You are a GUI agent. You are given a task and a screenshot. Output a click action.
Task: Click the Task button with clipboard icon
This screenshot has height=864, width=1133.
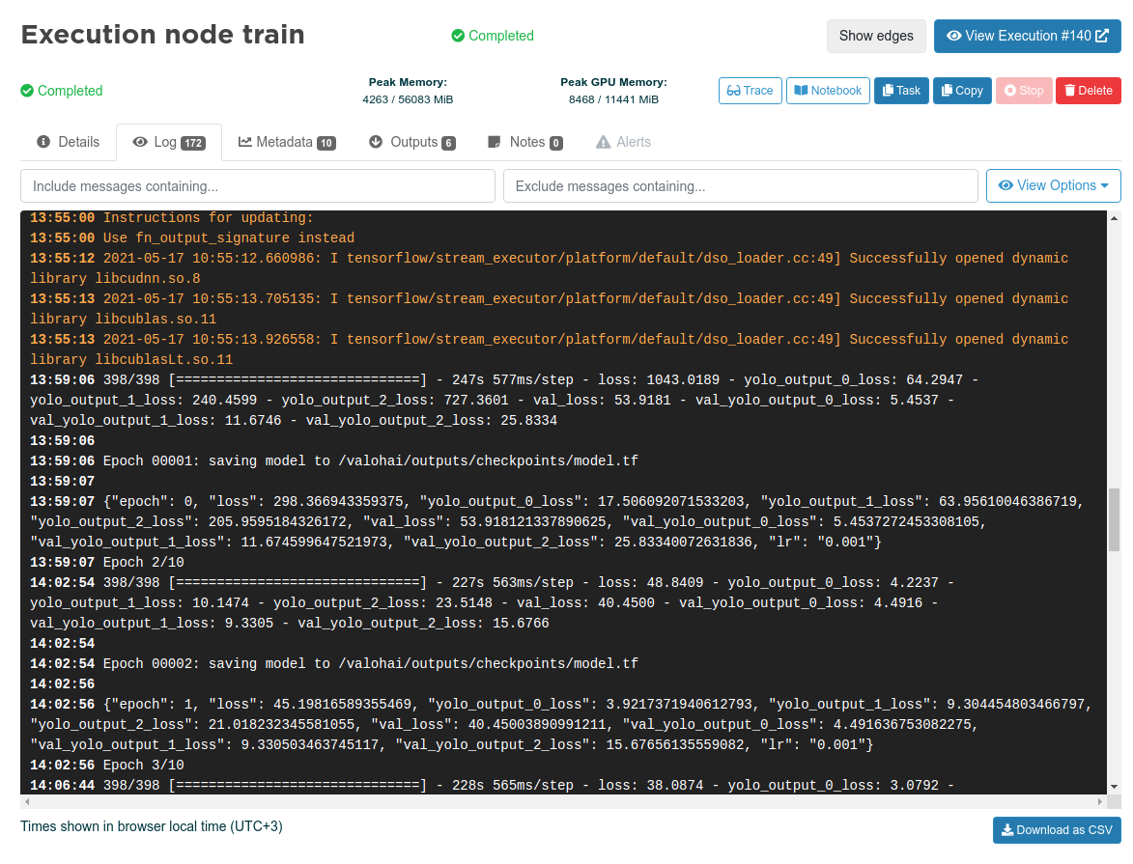click(901, 91)
